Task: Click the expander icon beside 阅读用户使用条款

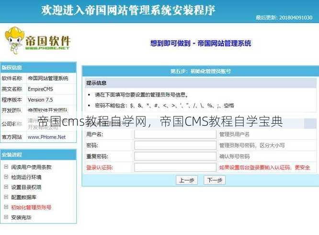Action: coord(6,167)
